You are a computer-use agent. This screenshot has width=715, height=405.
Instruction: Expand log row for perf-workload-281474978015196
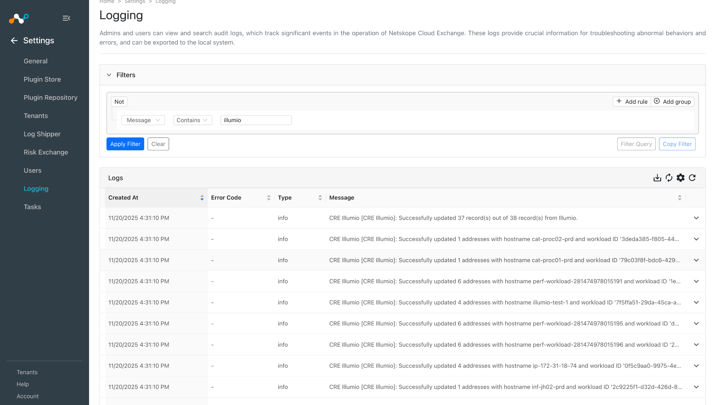tap(696, 345)
